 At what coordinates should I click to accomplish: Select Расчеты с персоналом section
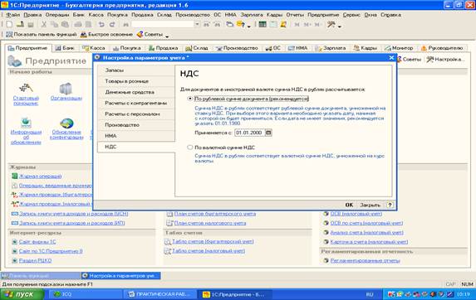coord(136,114)
